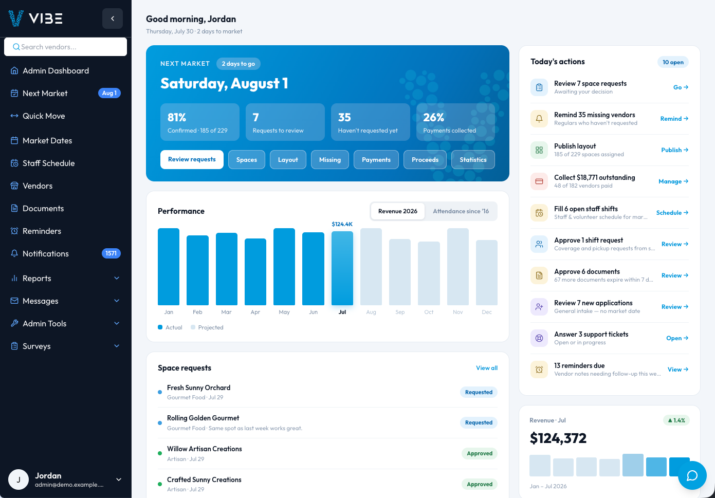715x498 pixels.
Task: Click the 1571 Notifications count badge
Action: coord(111,253)
